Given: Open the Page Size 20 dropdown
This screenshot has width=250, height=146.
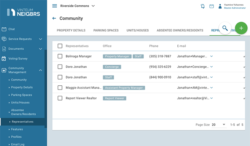Looking at the screenshot, I should pyautogui.click(x=219, y=125).
